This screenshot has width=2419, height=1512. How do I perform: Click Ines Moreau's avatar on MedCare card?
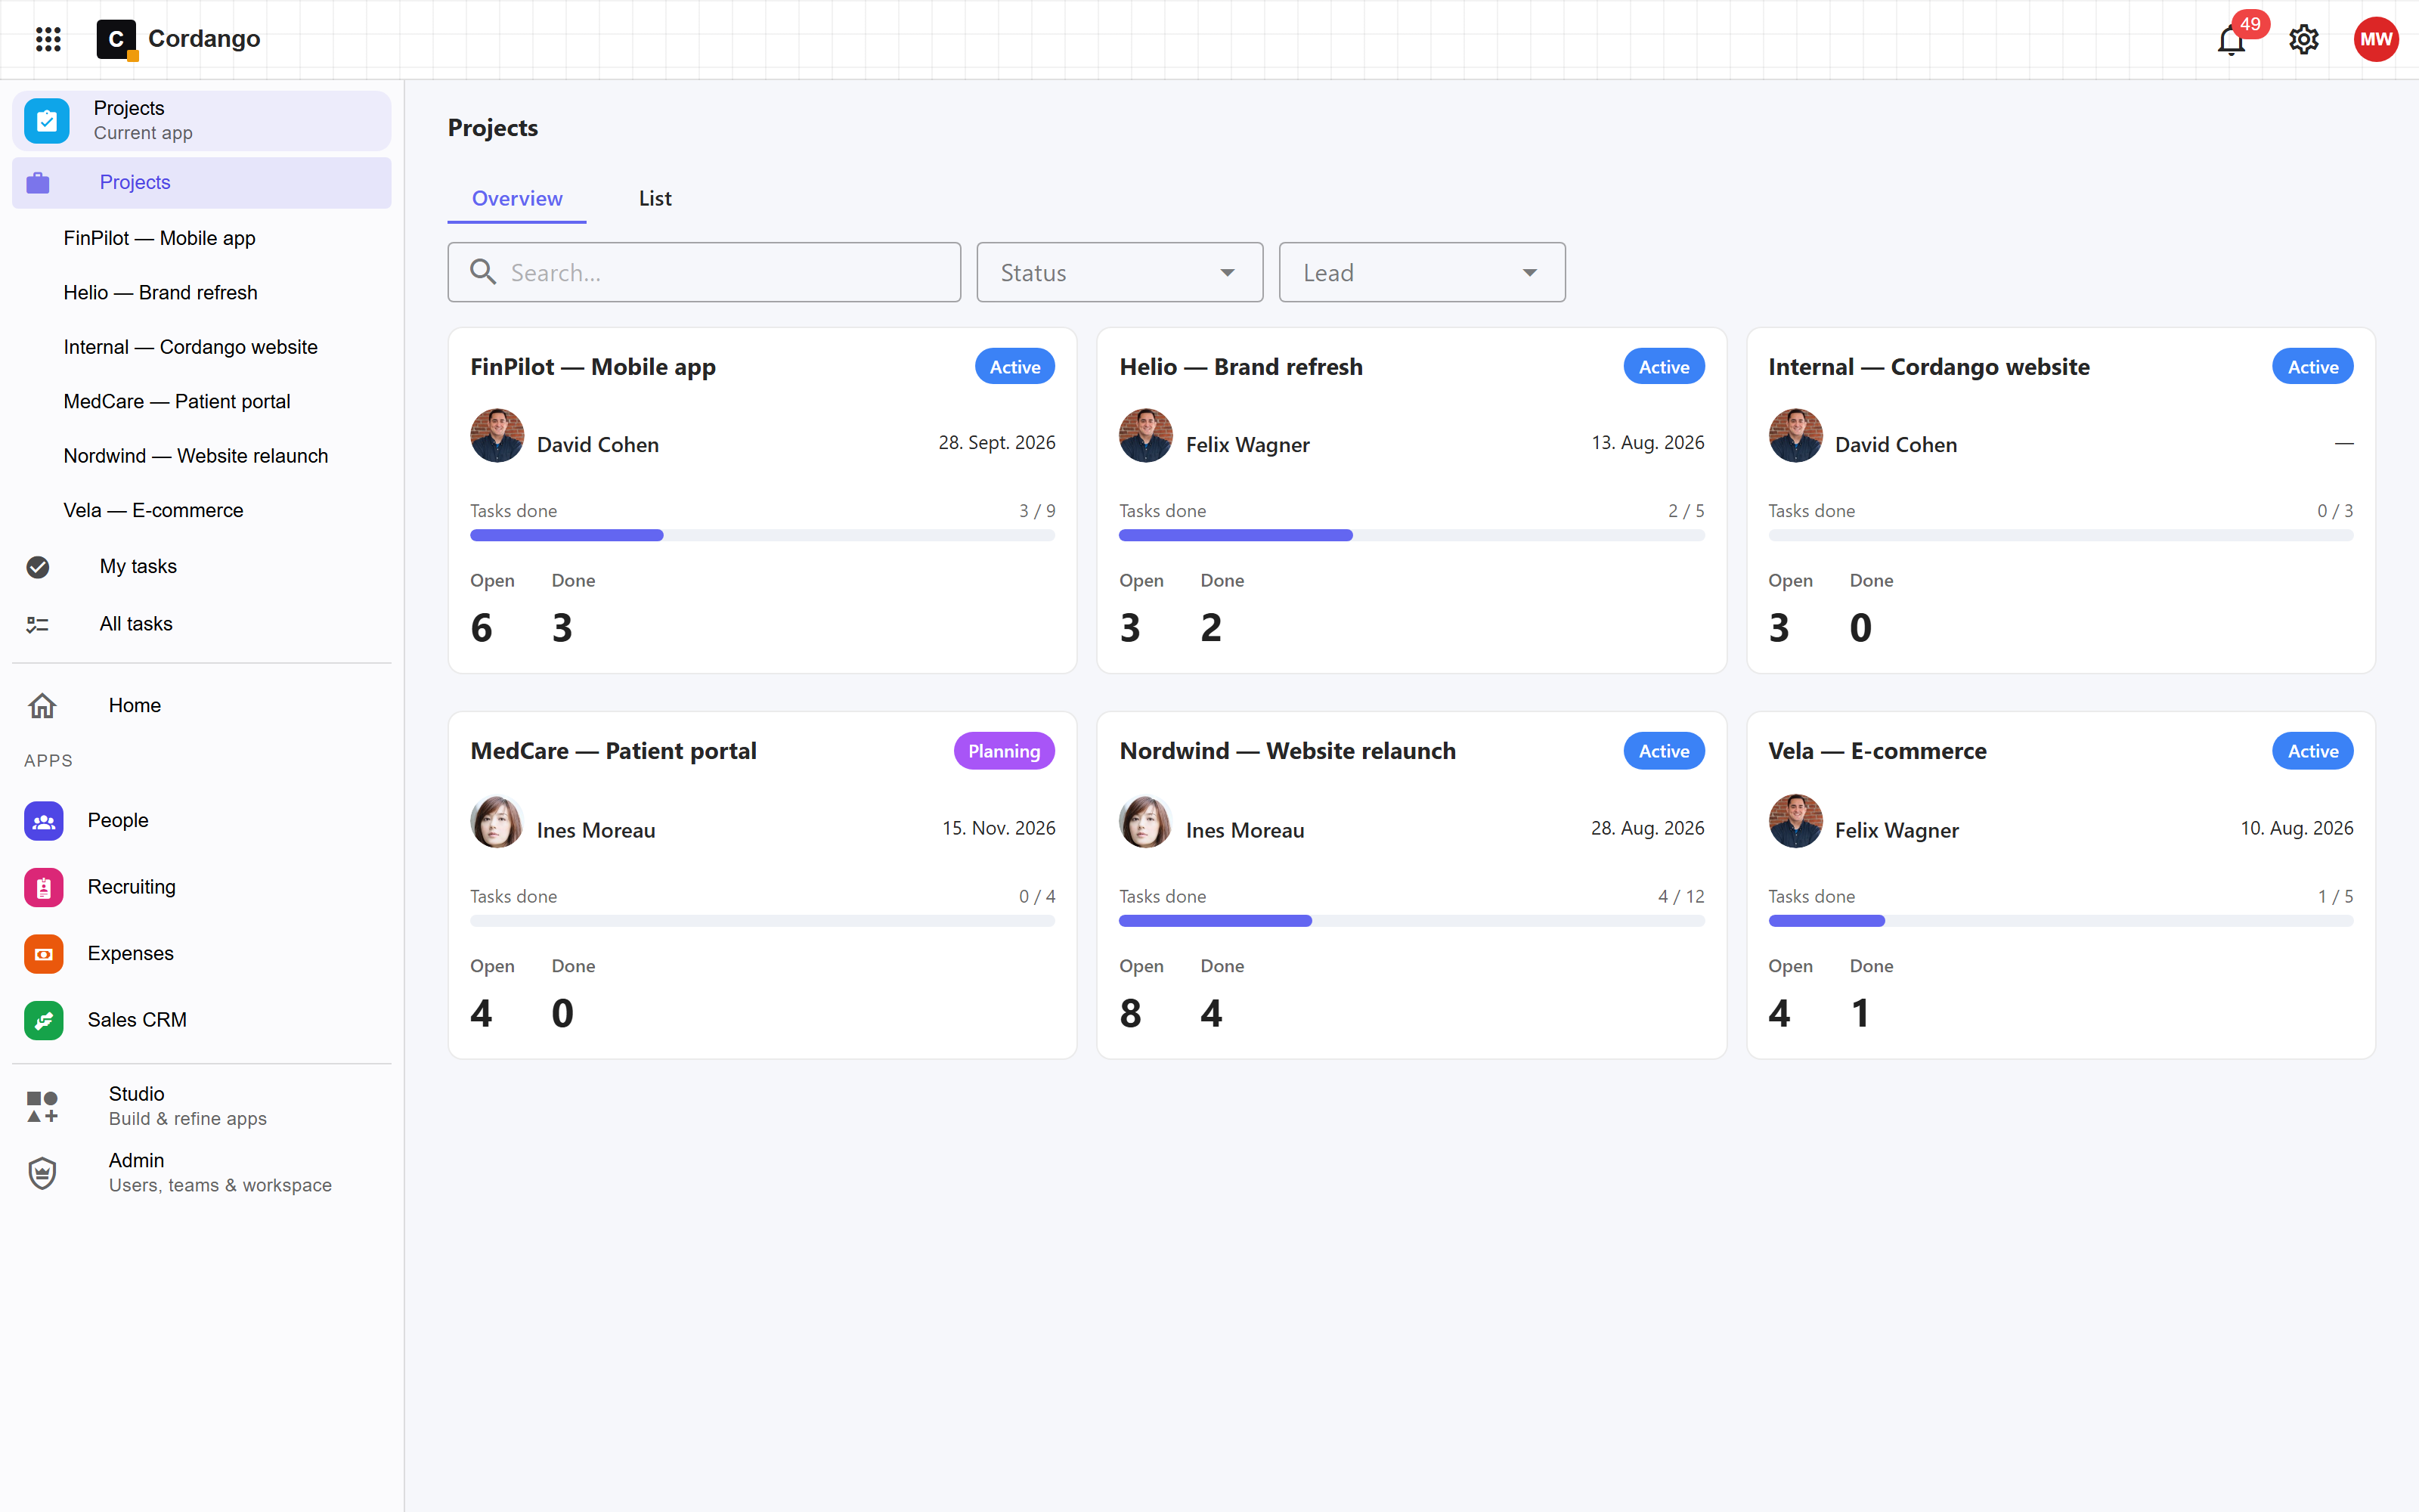point(497,821)
